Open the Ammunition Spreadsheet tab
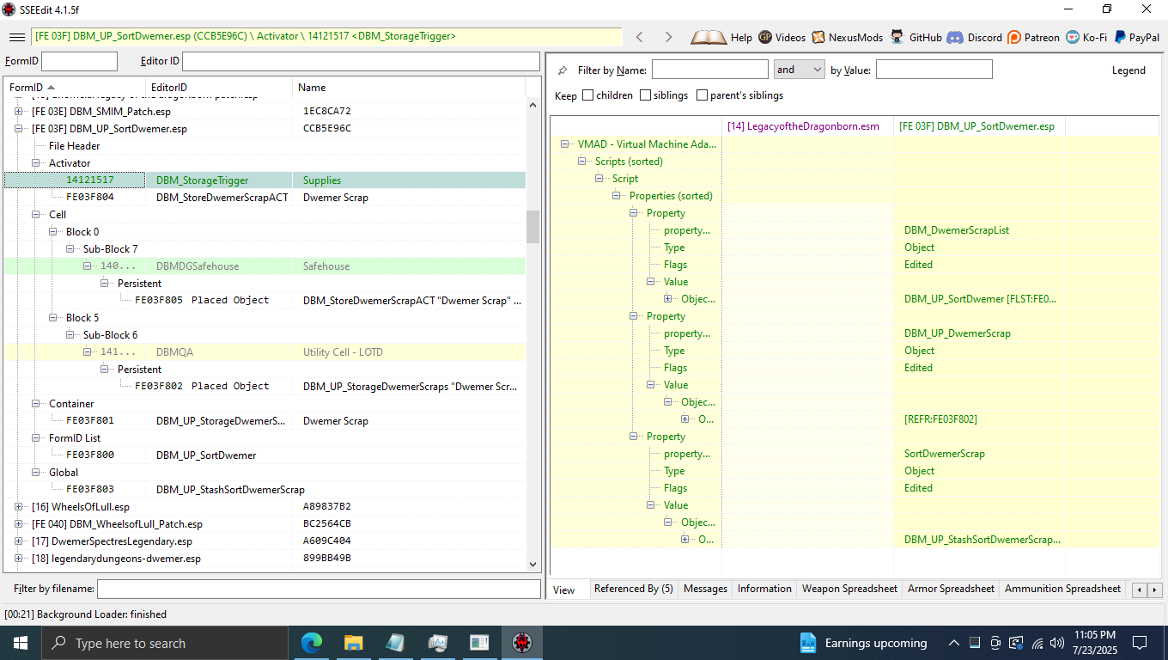Image resolution: width=1168 pixels, height=660 pixels. pos(1062,589)
